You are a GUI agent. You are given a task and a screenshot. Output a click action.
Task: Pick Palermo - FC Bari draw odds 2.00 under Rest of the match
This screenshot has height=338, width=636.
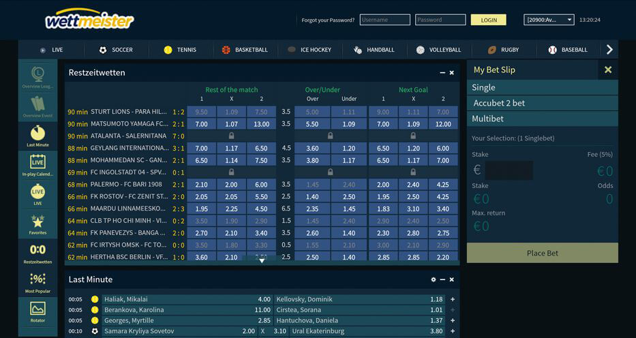(x=231, y=185)
